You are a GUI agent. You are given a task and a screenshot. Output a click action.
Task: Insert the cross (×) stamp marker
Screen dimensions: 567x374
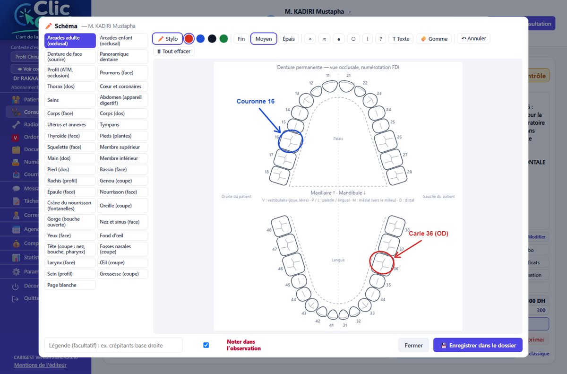310,39
